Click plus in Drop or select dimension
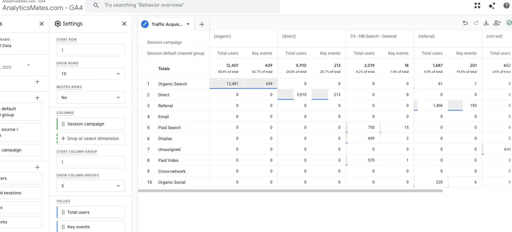The image size is (512, 232). [63, 138]
